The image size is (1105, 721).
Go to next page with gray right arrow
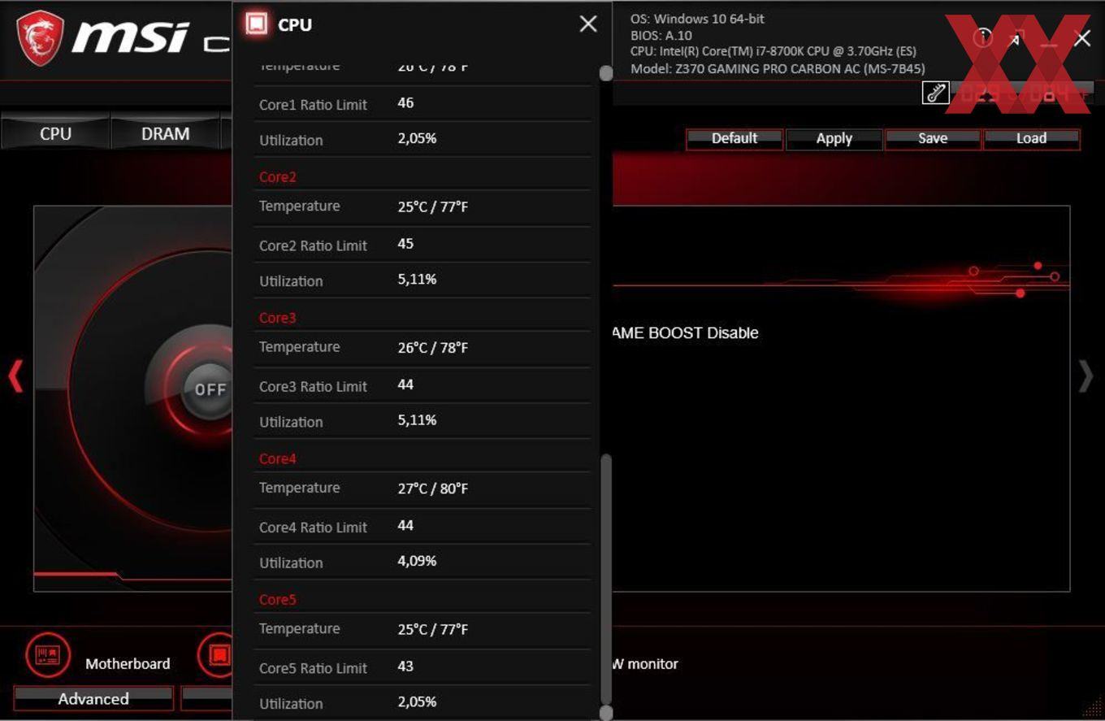pyautogui.click(x=1085, y=376)
